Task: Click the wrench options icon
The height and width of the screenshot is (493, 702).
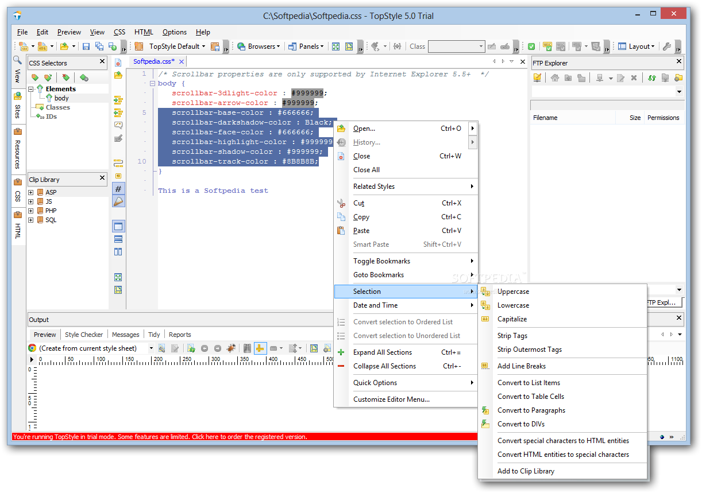Action: pos(666,46)
